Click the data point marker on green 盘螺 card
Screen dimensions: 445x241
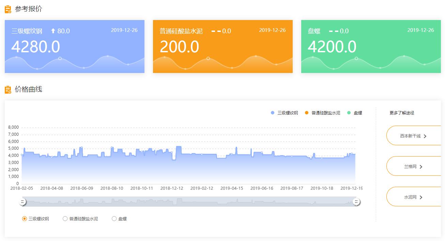click(x=356, y=58)
